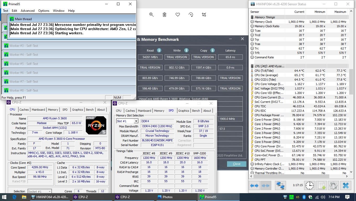Select Worker #8 - Self-Test window in Prime95
The image size is (356, 201).
point(68,90)
